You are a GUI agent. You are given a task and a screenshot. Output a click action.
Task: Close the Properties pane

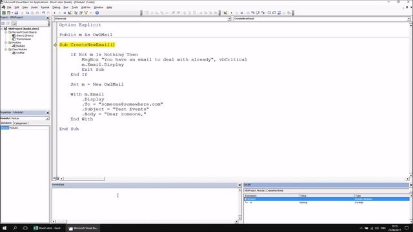tap(48, 113)
